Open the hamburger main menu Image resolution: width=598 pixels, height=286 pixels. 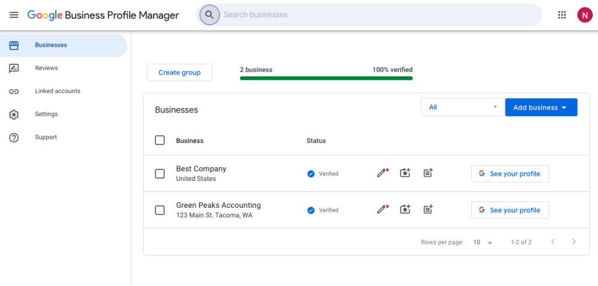tap(14, 15)
